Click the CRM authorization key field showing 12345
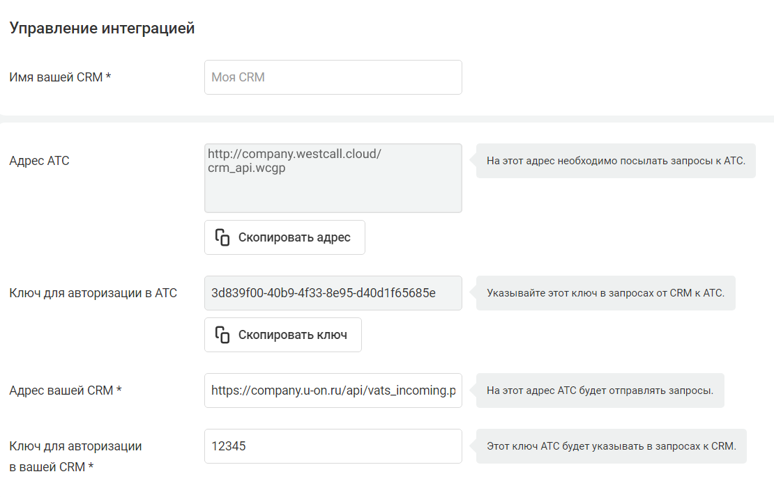The image size is (774, 497). click(333, 446)
